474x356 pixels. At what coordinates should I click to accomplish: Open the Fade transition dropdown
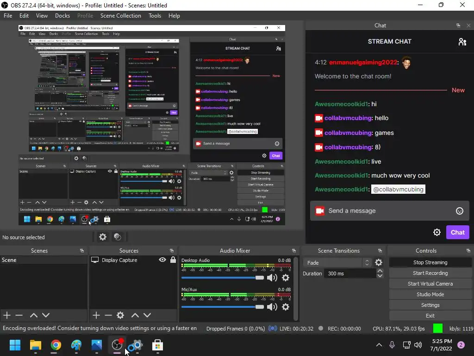tap(337, 262)
